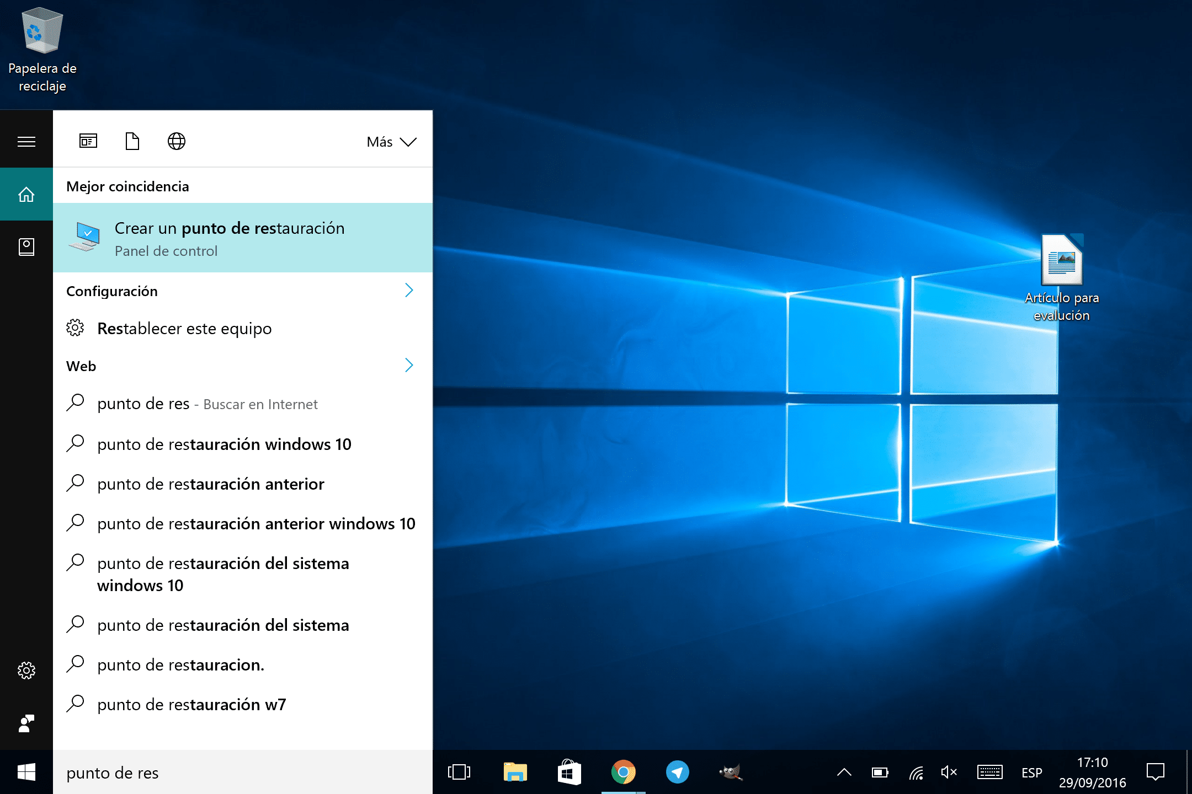
Task: Open the hamburger menu icon
Action: tap(26, 140)
